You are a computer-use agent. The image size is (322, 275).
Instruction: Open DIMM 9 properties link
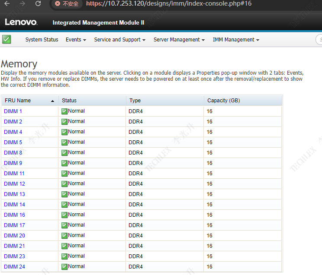pos(13,163)
